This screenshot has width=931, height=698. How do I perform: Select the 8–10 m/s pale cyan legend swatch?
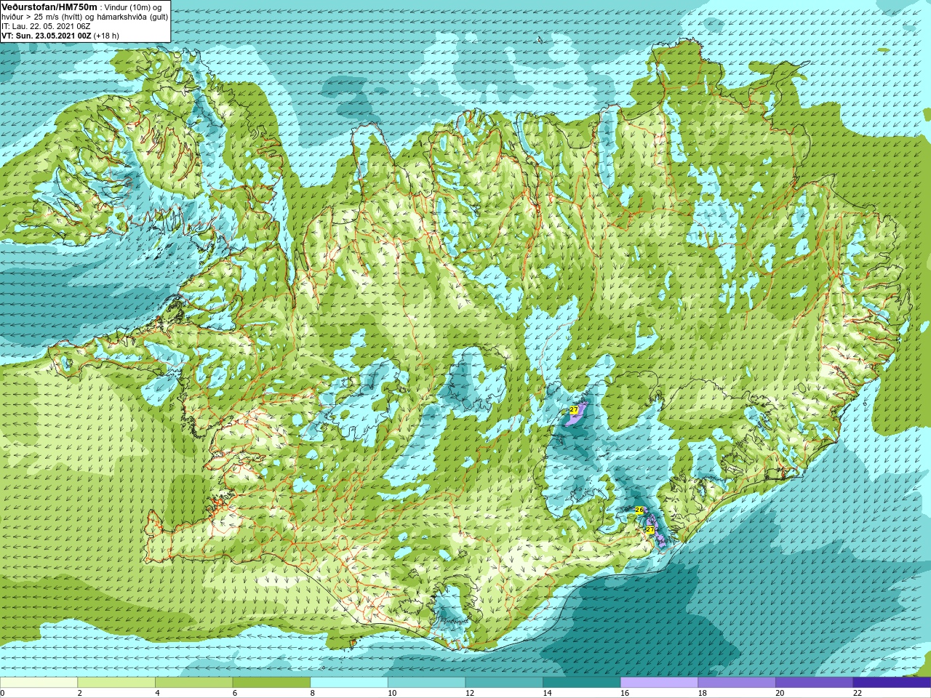[349, 683]
